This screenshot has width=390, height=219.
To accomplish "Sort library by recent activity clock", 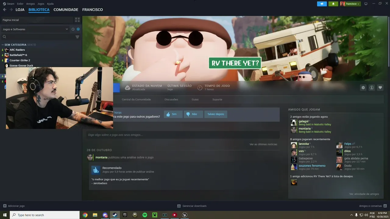I will [73, 29].
